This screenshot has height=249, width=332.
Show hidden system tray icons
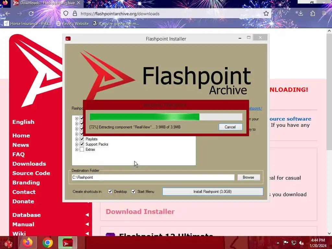coord(278,243)
